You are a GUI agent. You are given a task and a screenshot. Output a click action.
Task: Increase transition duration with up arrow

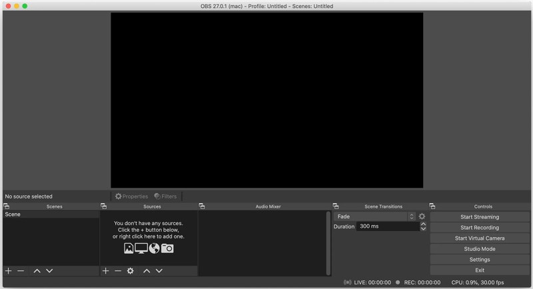[423, 224]
